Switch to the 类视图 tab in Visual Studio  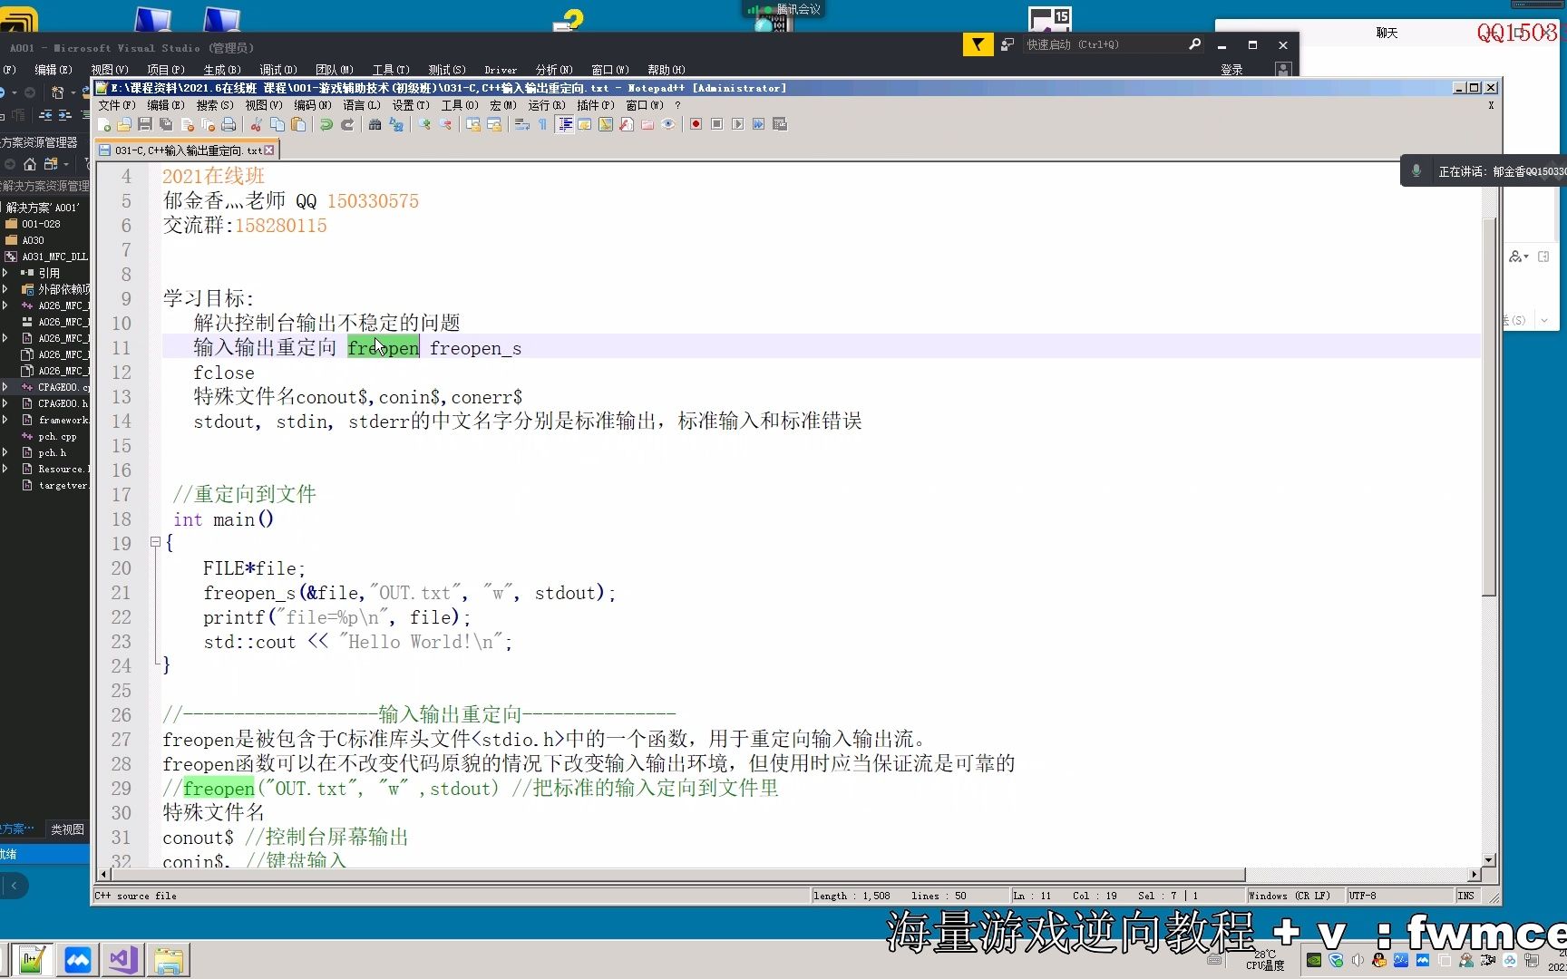[67, 829]
